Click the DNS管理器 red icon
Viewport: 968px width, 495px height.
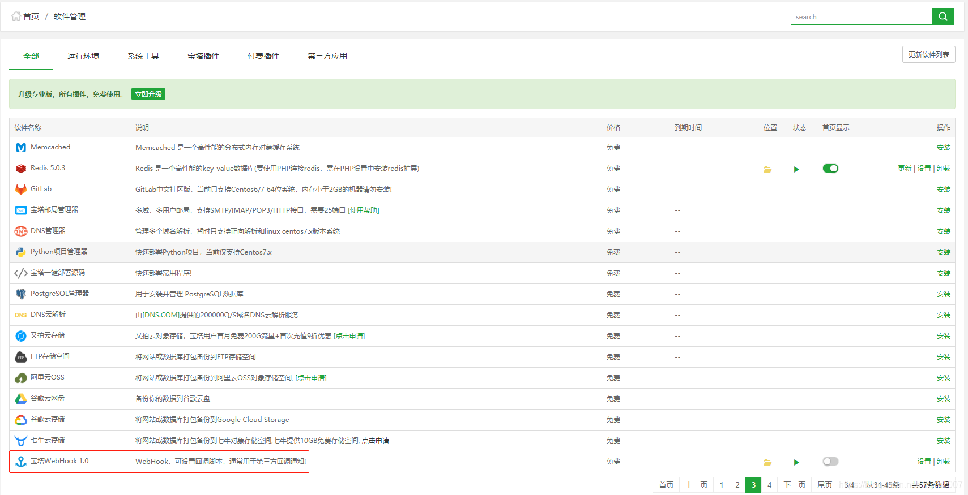21,231
